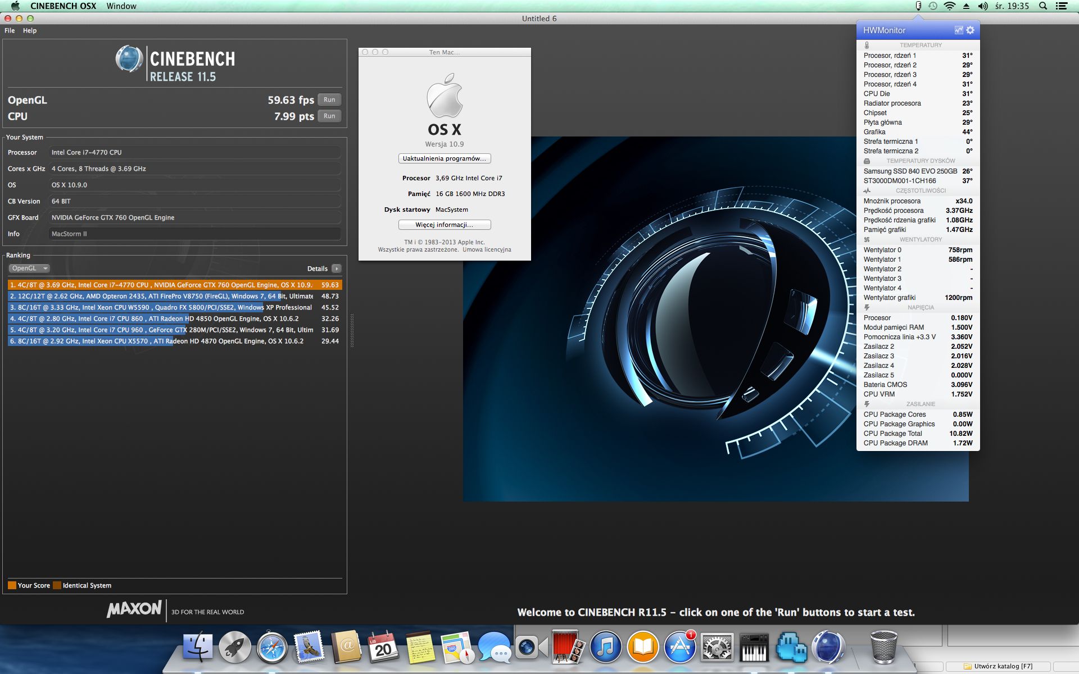Open iBooks orange book icon
This screenshot has height=674, width=1079.
[643, 647]
